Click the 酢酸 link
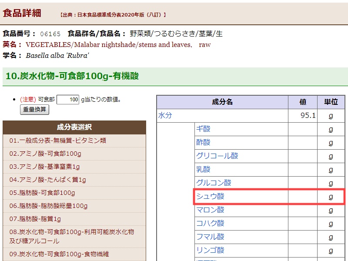 (x=203, y=143)
